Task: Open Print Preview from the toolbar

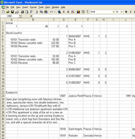Action: [27, 12]
